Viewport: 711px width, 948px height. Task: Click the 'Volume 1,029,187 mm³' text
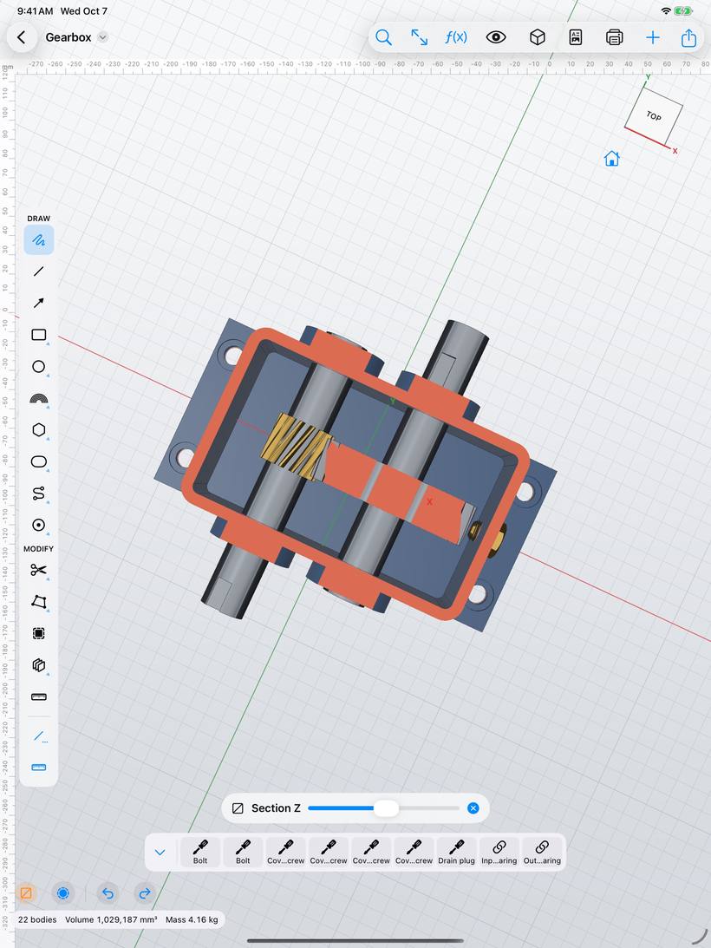[111, 919]
